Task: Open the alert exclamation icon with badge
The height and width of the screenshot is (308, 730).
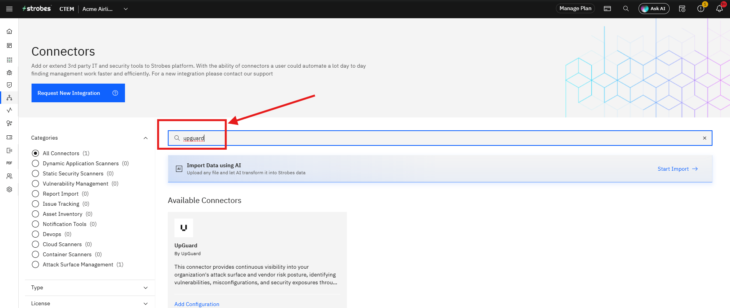Action: pos(701,9)
